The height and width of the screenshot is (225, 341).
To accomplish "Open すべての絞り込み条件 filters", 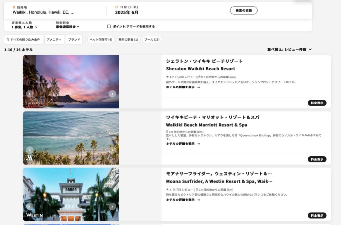I will coord(23,39).
